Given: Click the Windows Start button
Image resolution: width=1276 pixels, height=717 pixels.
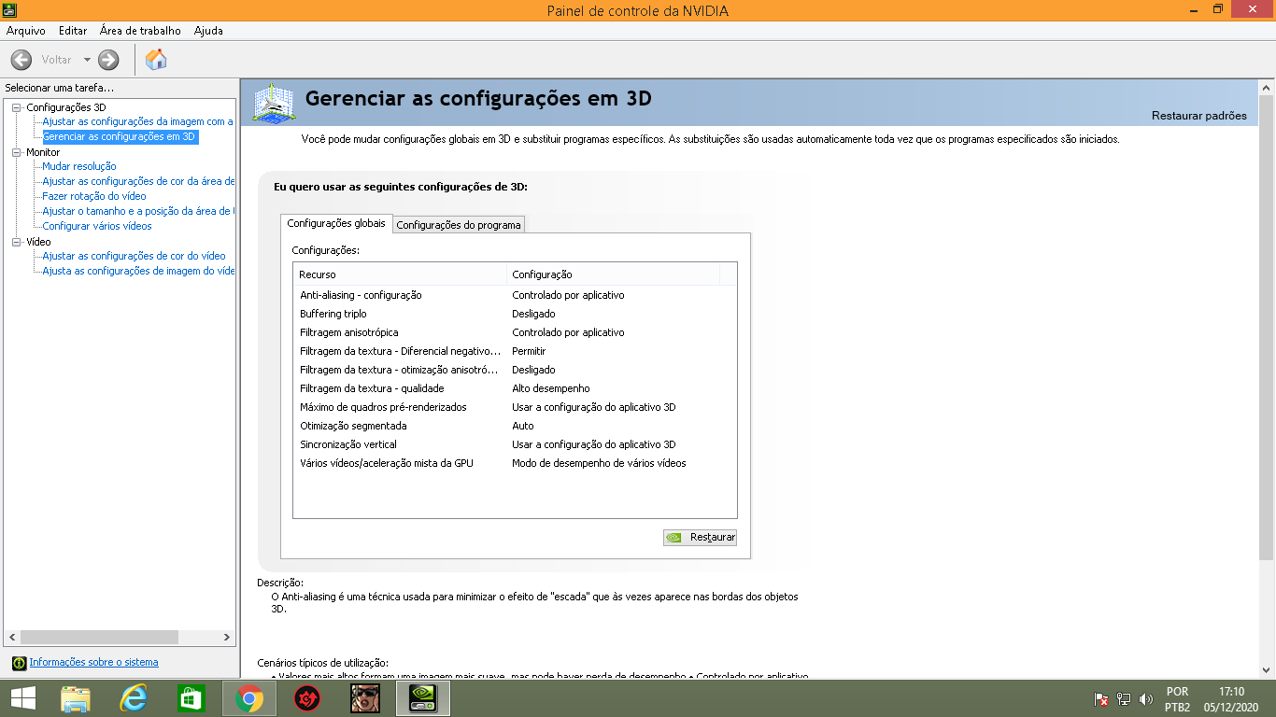Looking at the screenshot, I should 22,698.
